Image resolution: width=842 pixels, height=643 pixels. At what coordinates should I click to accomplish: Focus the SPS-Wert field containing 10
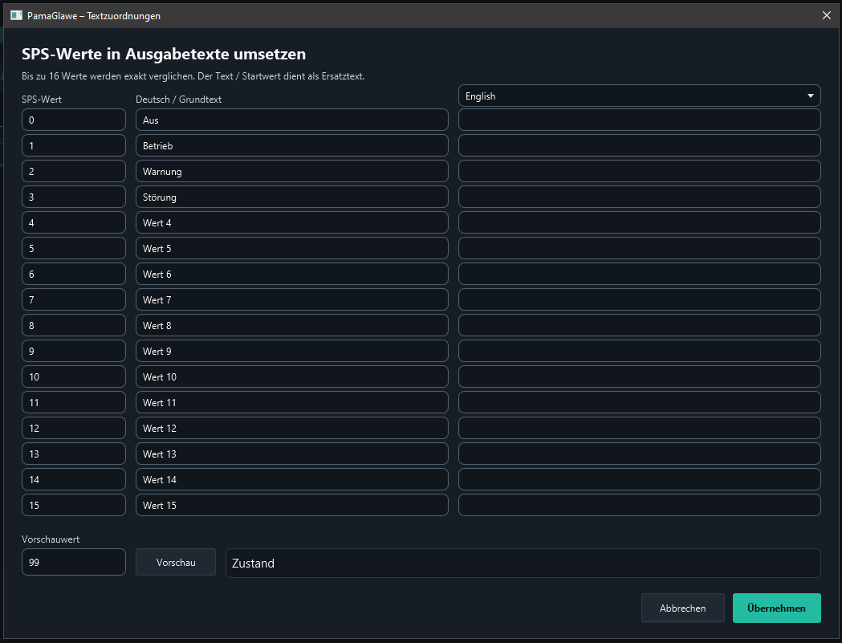[74, 376]
